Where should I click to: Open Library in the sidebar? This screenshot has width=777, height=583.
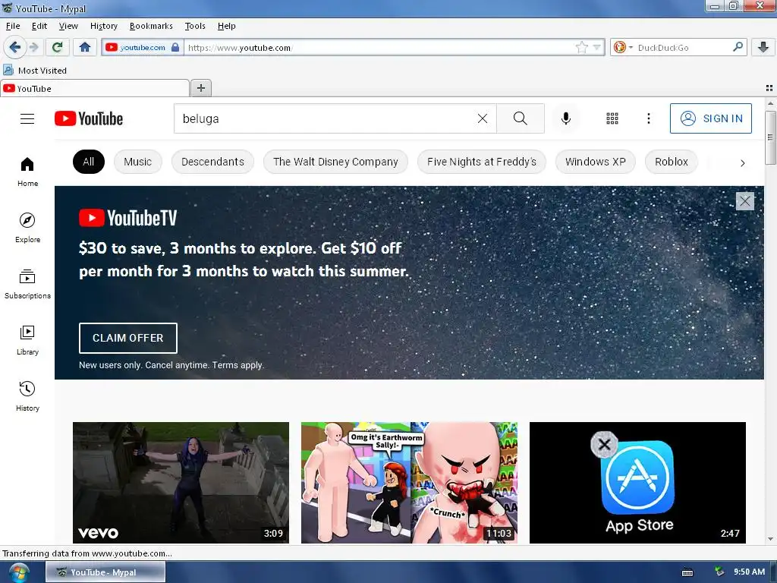(x=28, y=340)
